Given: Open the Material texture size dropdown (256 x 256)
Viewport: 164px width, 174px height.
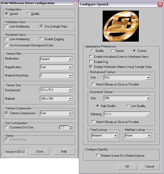Looking at the screenshot, I should (56, 99).
